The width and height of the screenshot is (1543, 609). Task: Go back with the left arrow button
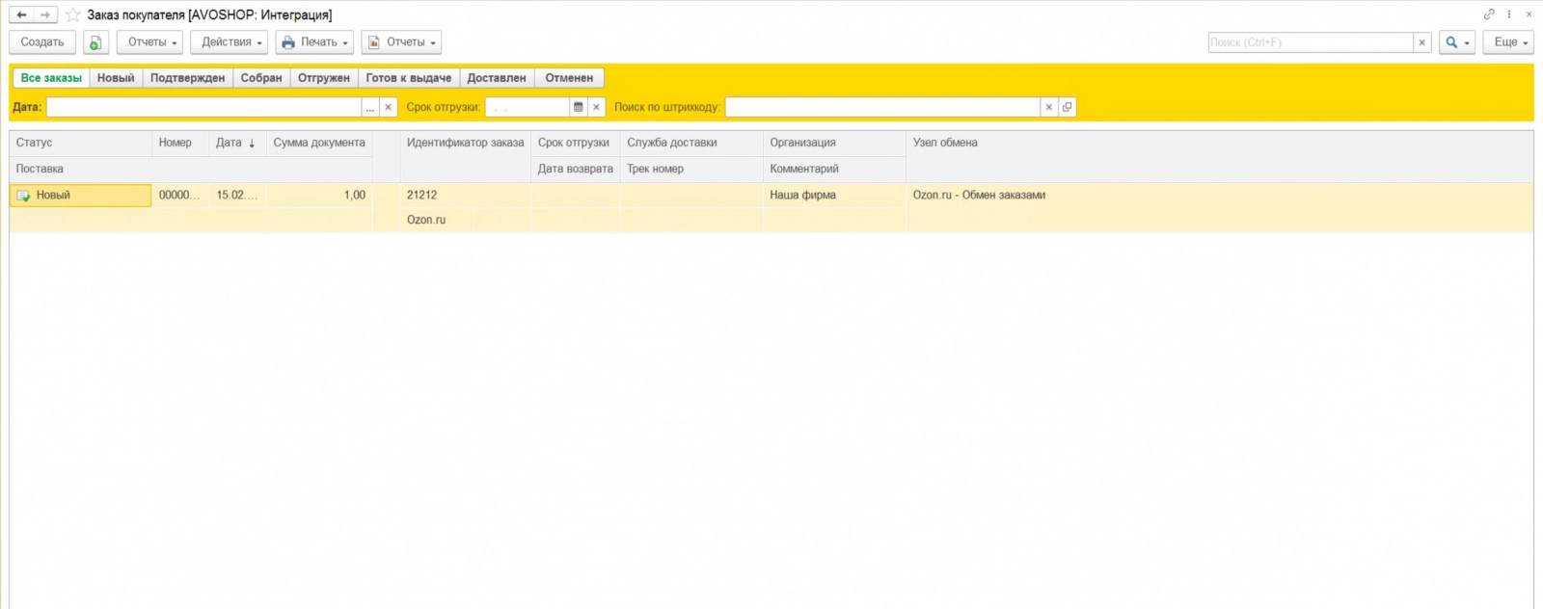21,15
